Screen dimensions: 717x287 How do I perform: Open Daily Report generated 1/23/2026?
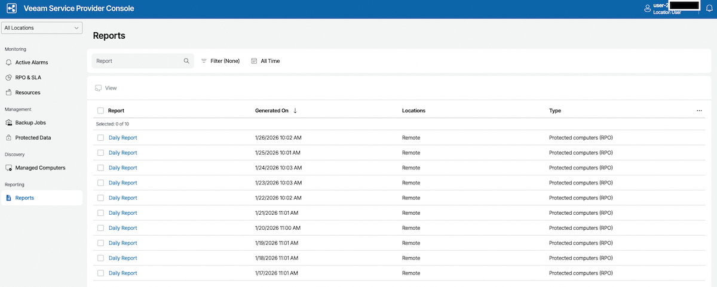click(x=122, y=183)
